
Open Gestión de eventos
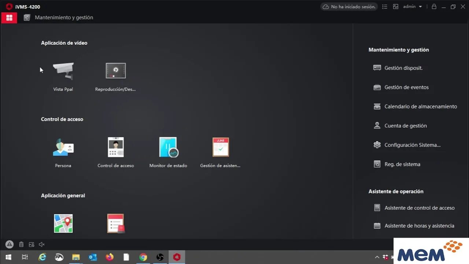[401, 87]
